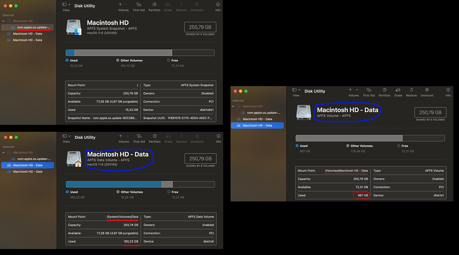This screenshot has height=255, width=459.
Task: Click the 250,79 GB capacity box in 160,23 GB window
Action: pos(201,159)
